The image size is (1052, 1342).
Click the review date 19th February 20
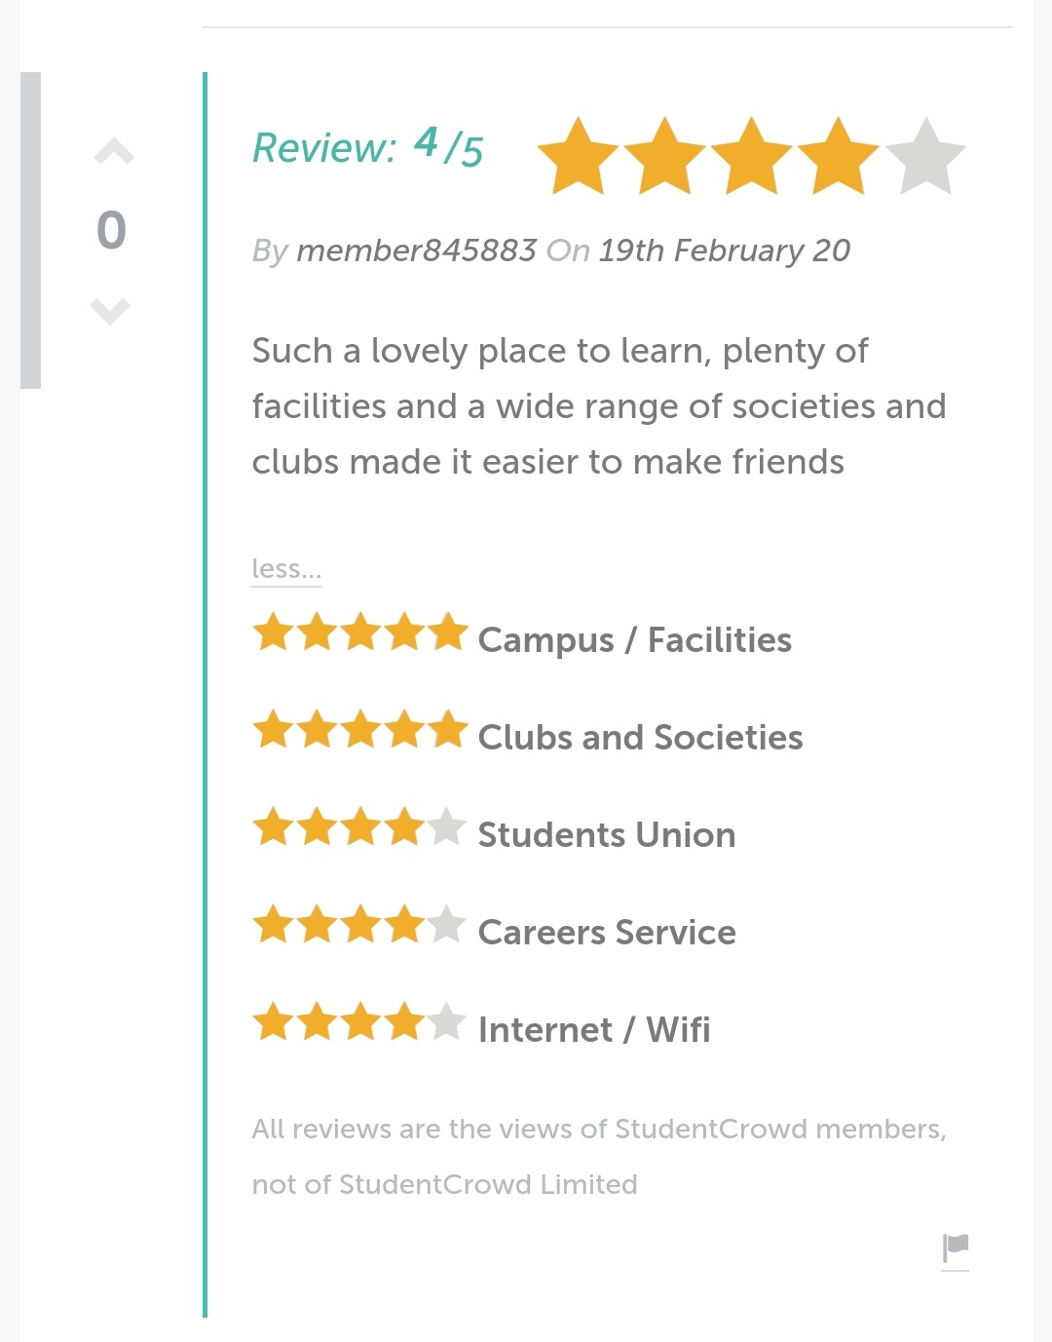pyautogui.click(x=724, y=250)
